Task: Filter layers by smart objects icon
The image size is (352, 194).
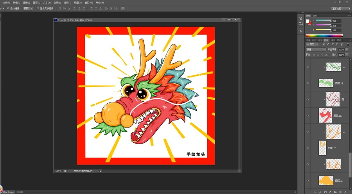Action: 342,45
